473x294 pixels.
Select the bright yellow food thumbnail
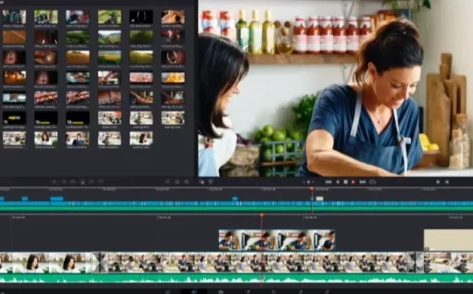pyautogui.click(x=173, y=77)
